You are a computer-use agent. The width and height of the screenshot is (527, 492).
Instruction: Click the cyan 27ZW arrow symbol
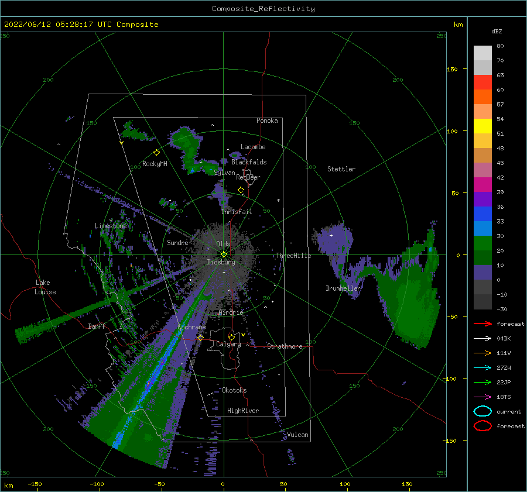tap(482, 368)
